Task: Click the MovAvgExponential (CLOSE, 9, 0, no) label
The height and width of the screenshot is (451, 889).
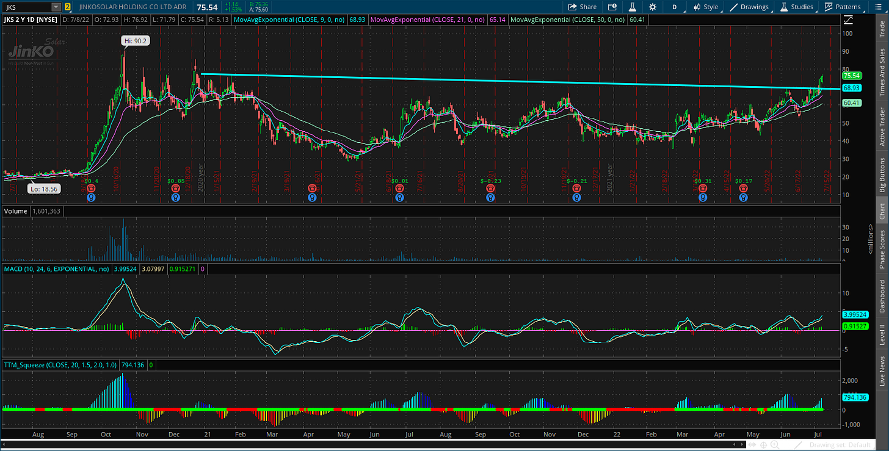Action: pos(291,20)
